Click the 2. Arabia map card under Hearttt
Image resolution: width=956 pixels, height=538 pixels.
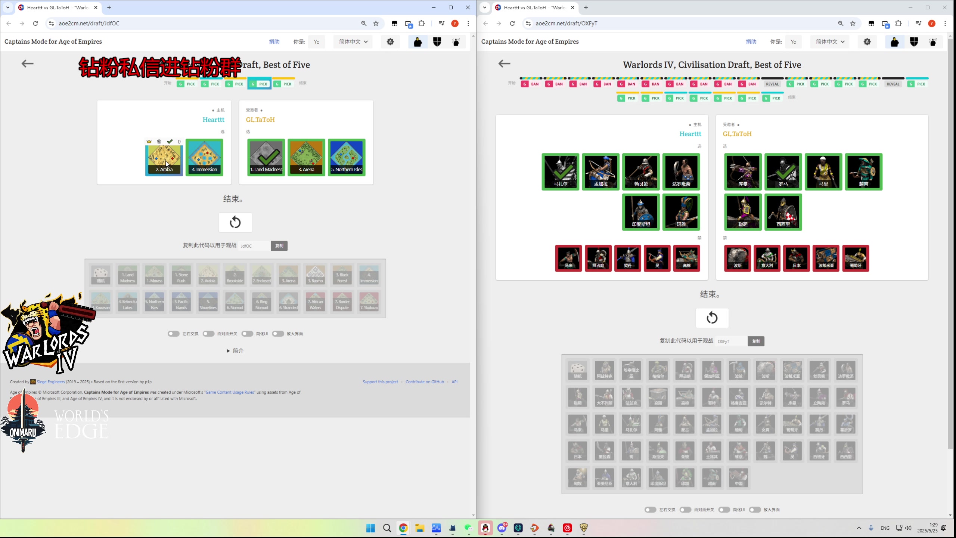tap(164, 157)
